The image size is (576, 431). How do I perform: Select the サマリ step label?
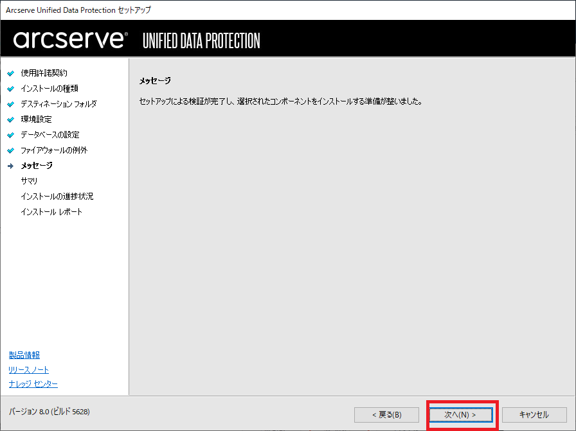(30, 181)
